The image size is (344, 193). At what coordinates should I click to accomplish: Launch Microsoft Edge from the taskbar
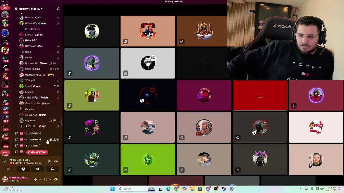pos(168,189)
